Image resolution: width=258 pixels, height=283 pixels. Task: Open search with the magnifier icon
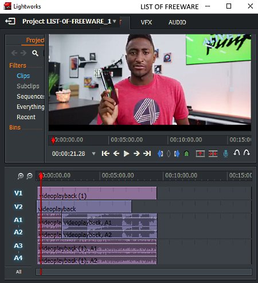[x=35, y=53]
